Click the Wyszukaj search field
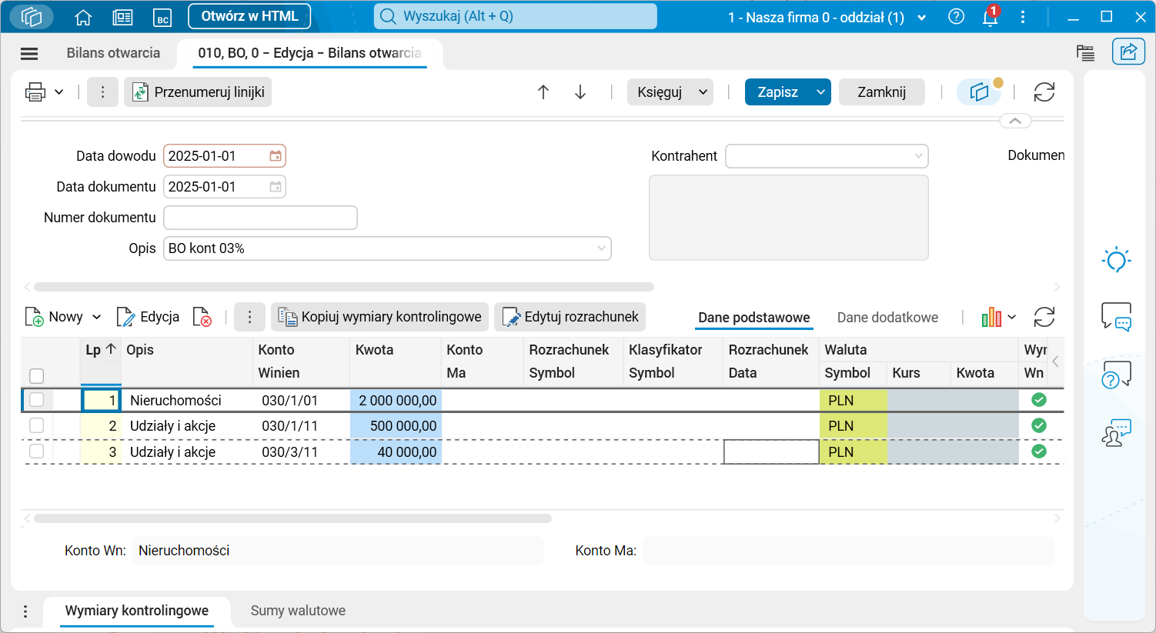The width and height of the screenshot is (1156, 633). pyautogui.click(x=516, y=16)
